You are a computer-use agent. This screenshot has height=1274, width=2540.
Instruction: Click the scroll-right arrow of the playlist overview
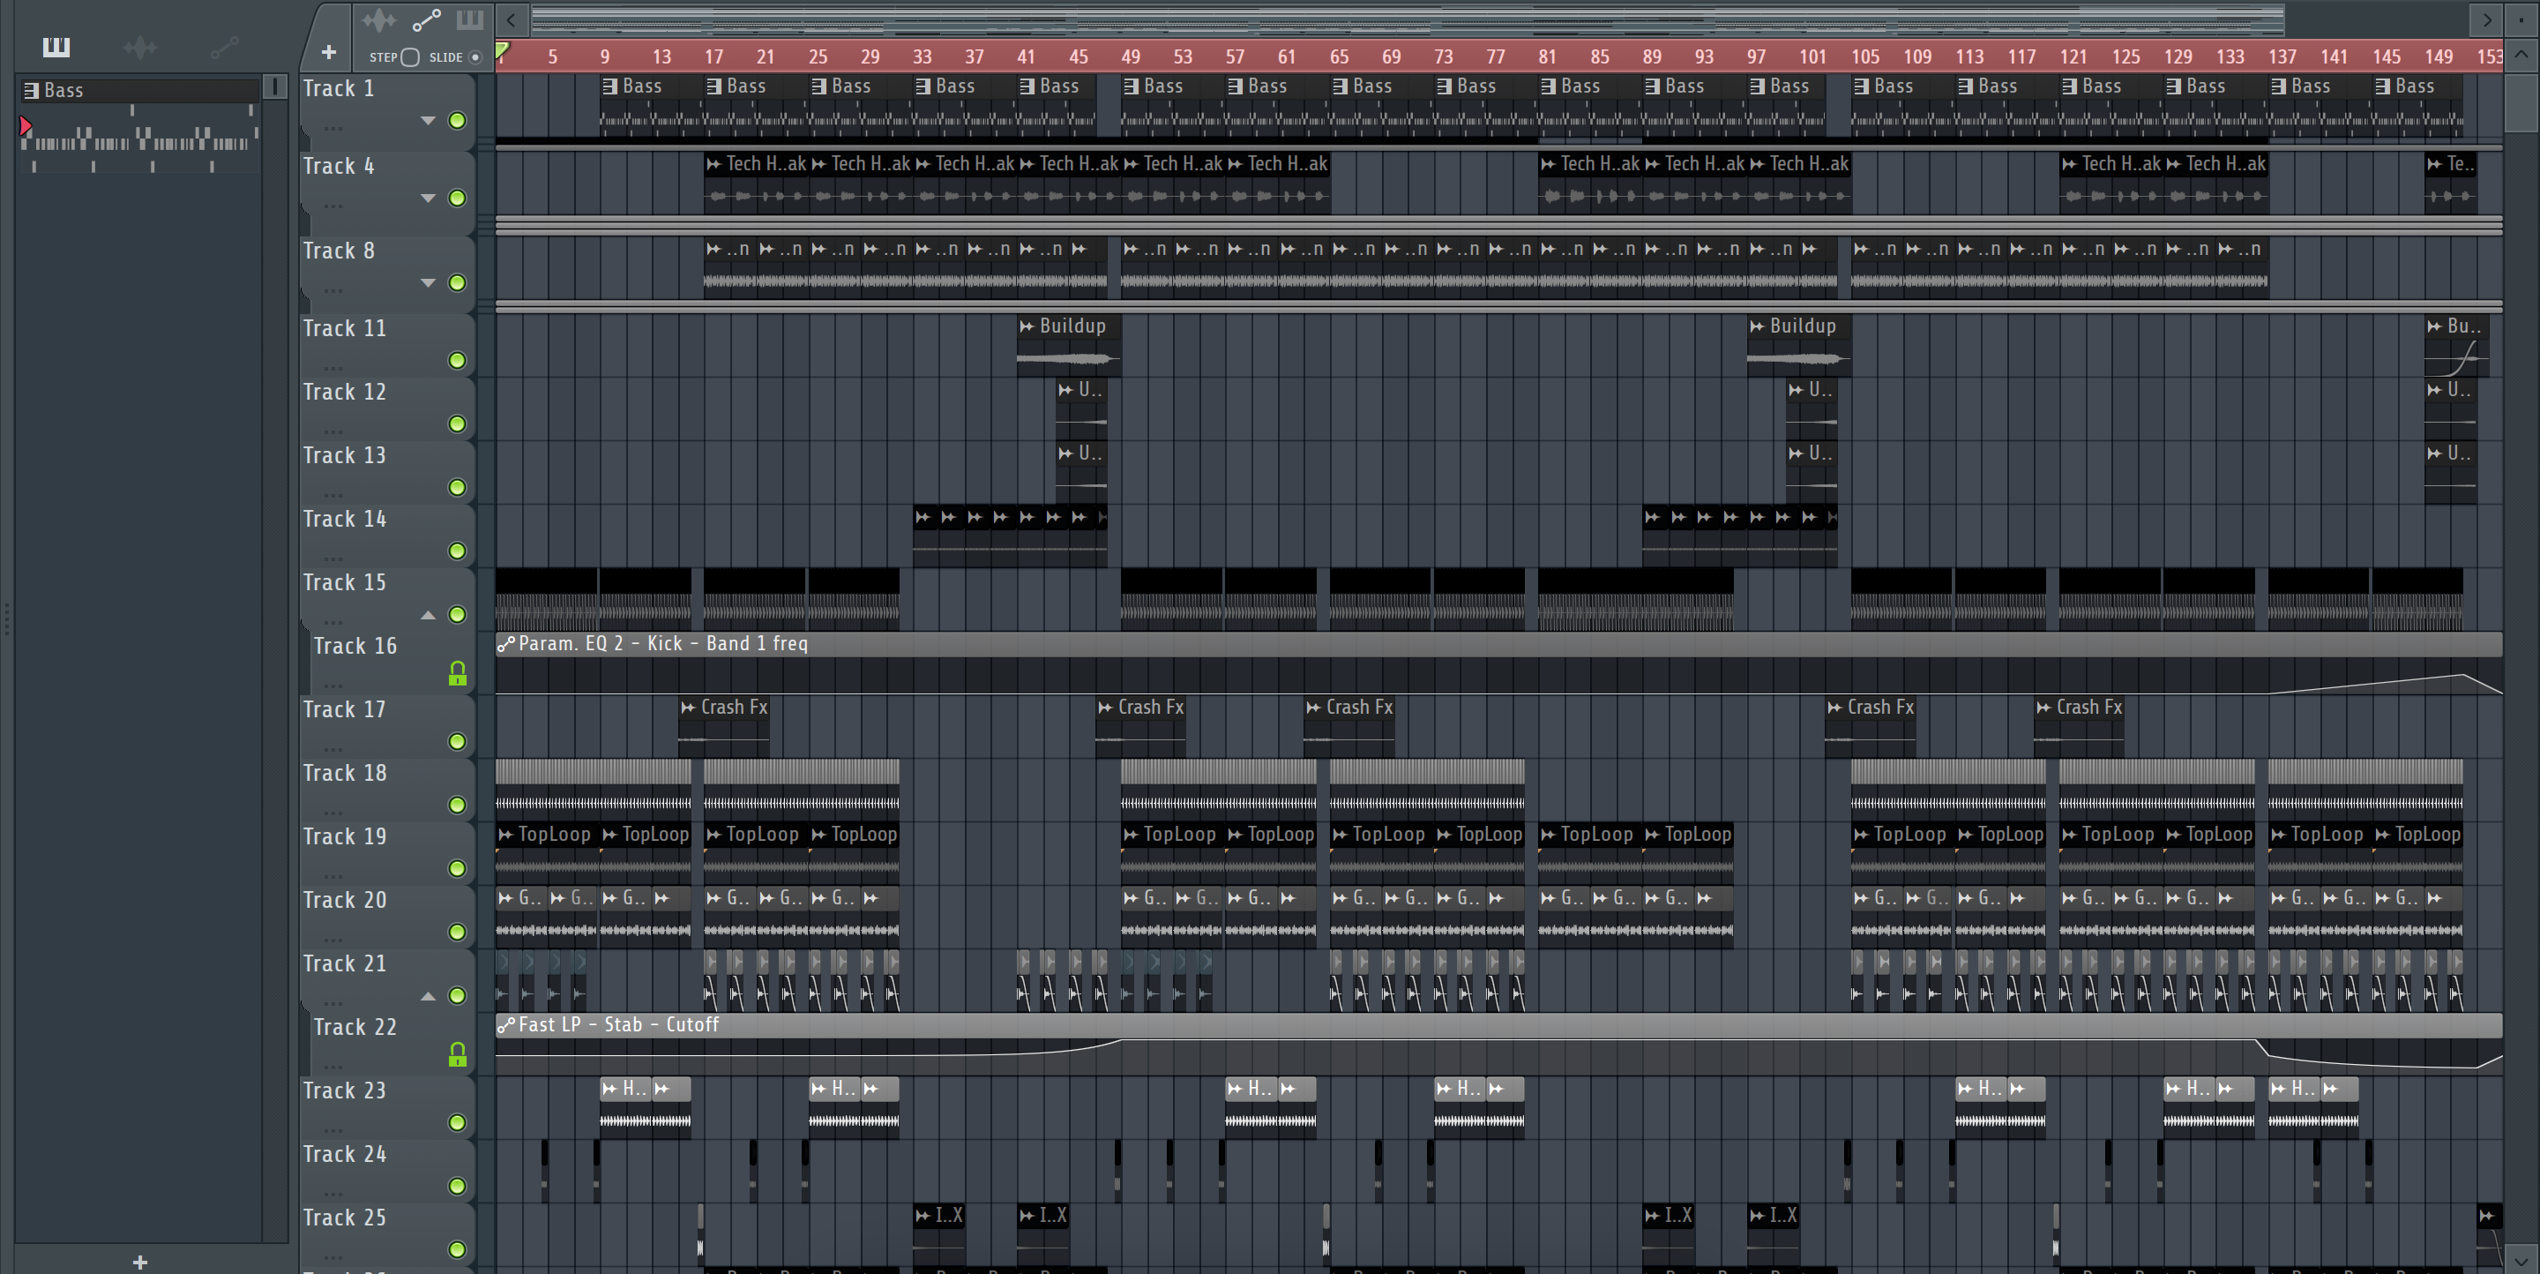pyautogui.click(x=2487, y=19)
